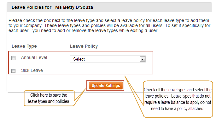This screenshot has height=123, width=216.
Task: Open the Leave Policy Select dropdown
Action: click(108, 59)
